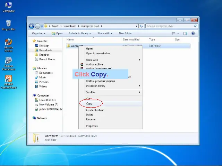222x166 pixels.
Task: Open address bar previous locations dropdown
Action: click(x=136, y=26)
